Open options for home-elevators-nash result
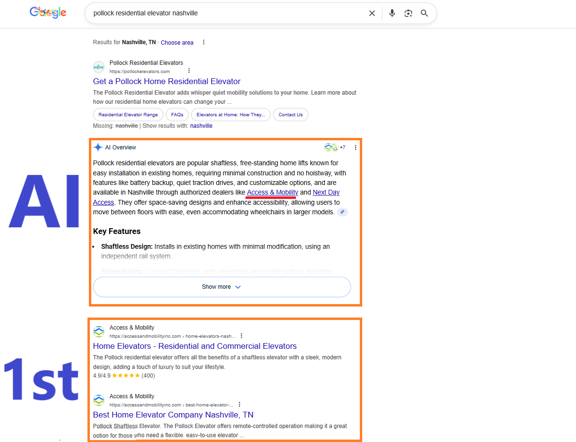Image resolution: width=576 pixels, height=442 pixels. click(241, 336)
